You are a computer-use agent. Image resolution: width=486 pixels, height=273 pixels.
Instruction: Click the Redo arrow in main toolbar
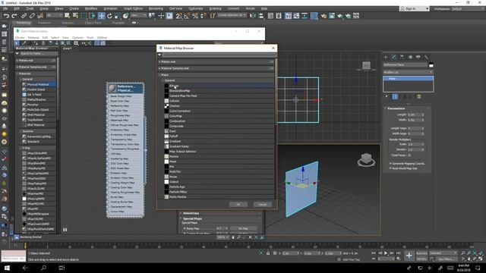point(14,16)
